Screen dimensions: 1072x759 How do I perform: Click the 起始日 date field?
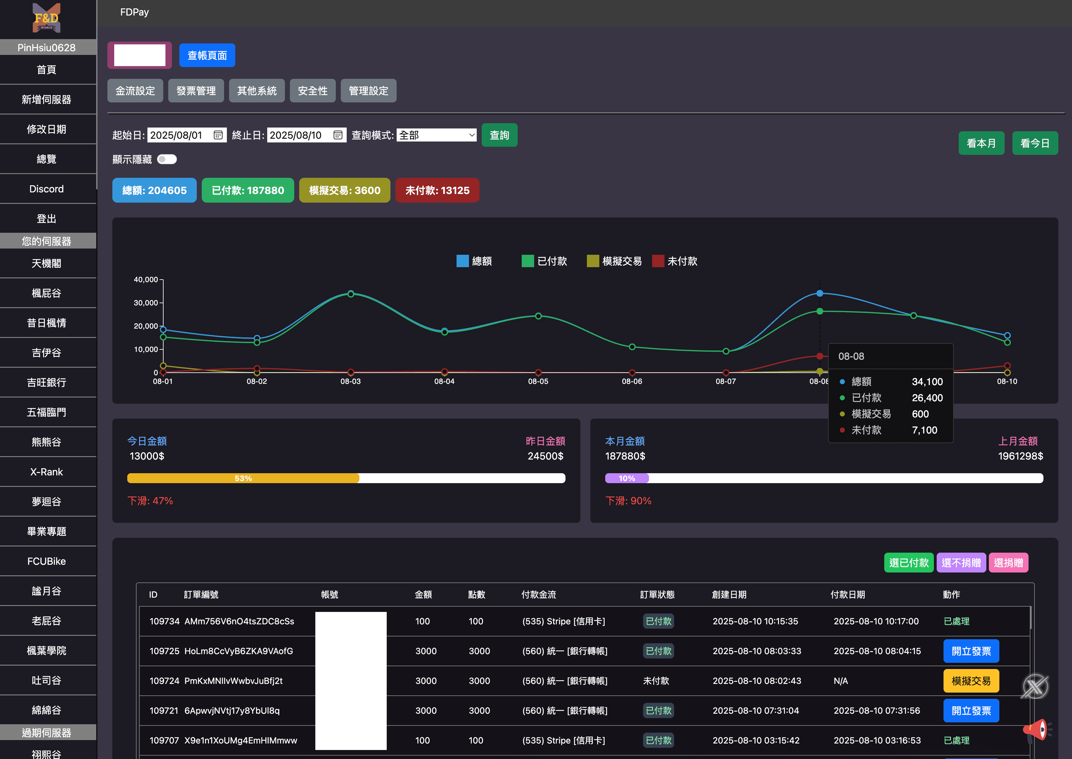point(187,135)
